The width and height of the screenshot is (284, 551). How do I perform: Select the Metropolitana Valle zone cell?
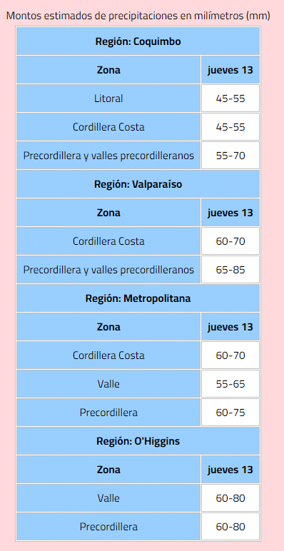[108, 384]
